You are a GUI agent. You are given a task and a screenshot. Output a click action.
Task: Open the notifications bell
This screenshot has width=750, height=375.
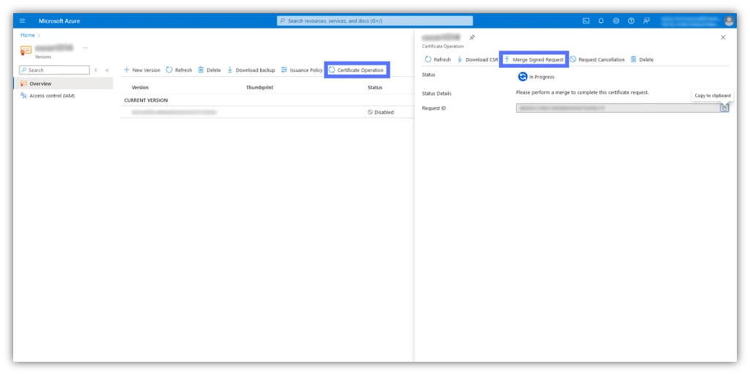tap(601, 21)
